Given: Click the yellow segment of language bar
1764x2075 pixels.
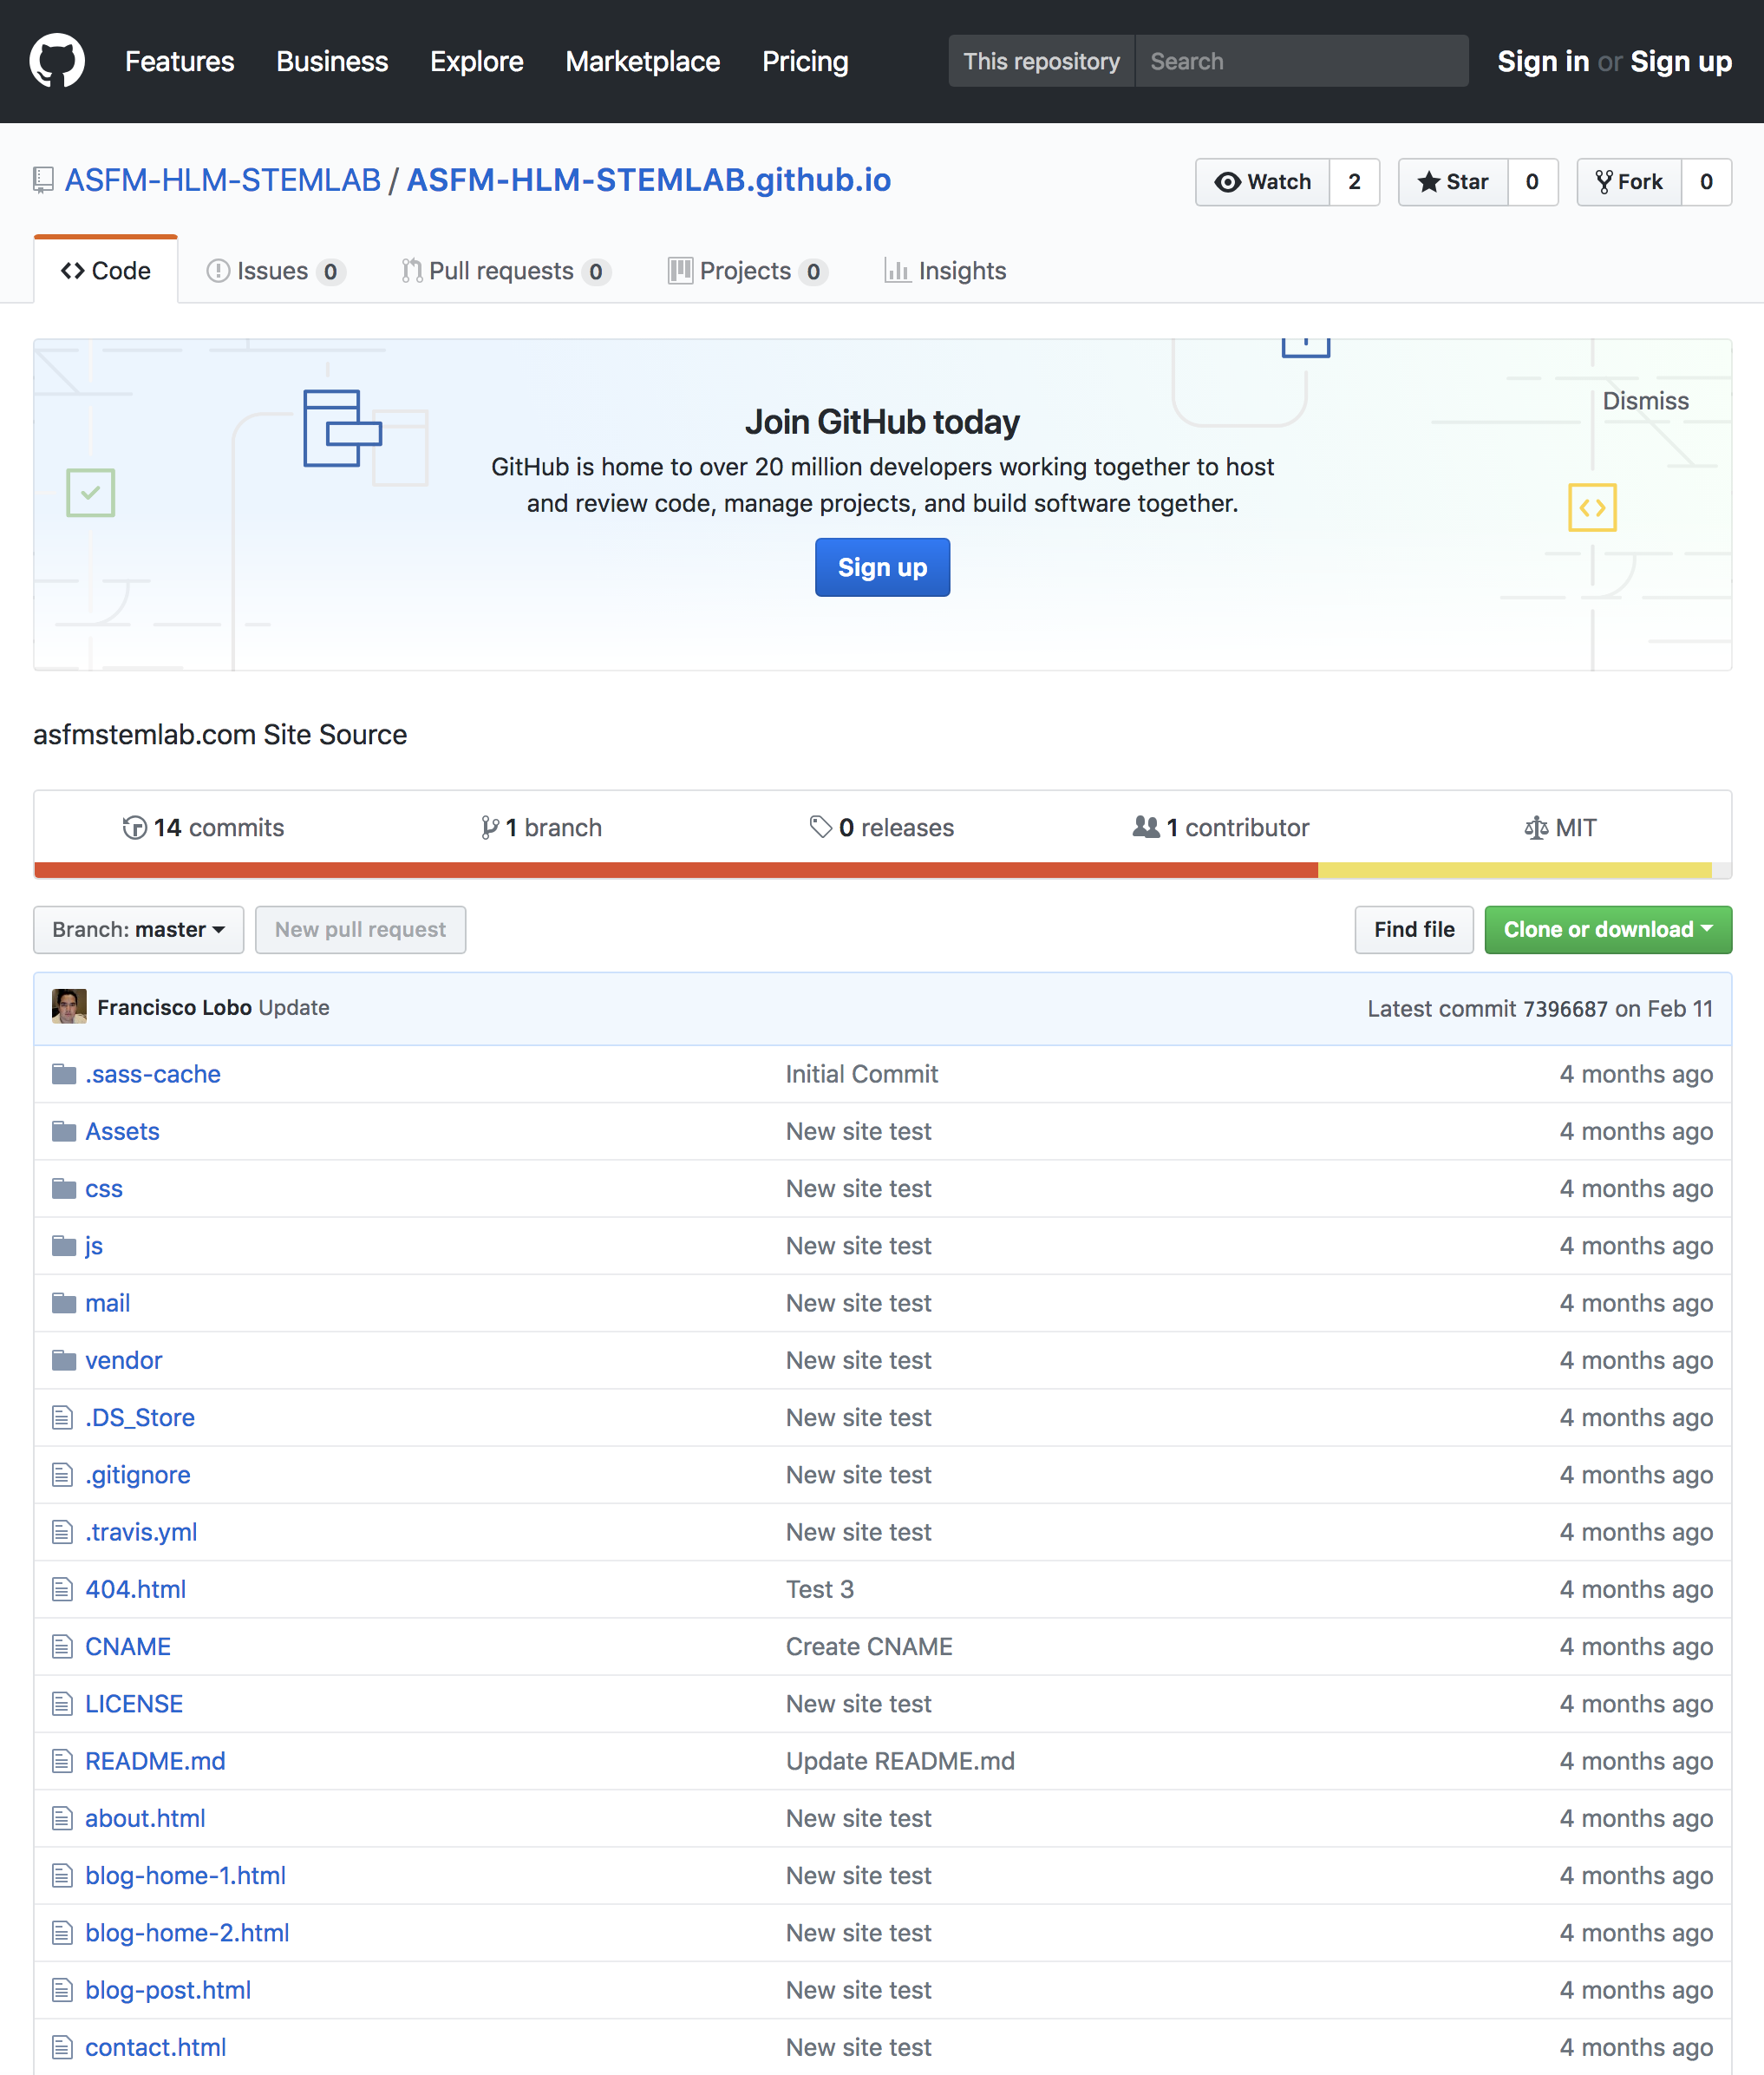Looking at the screenshot, I should [1514, 870].
